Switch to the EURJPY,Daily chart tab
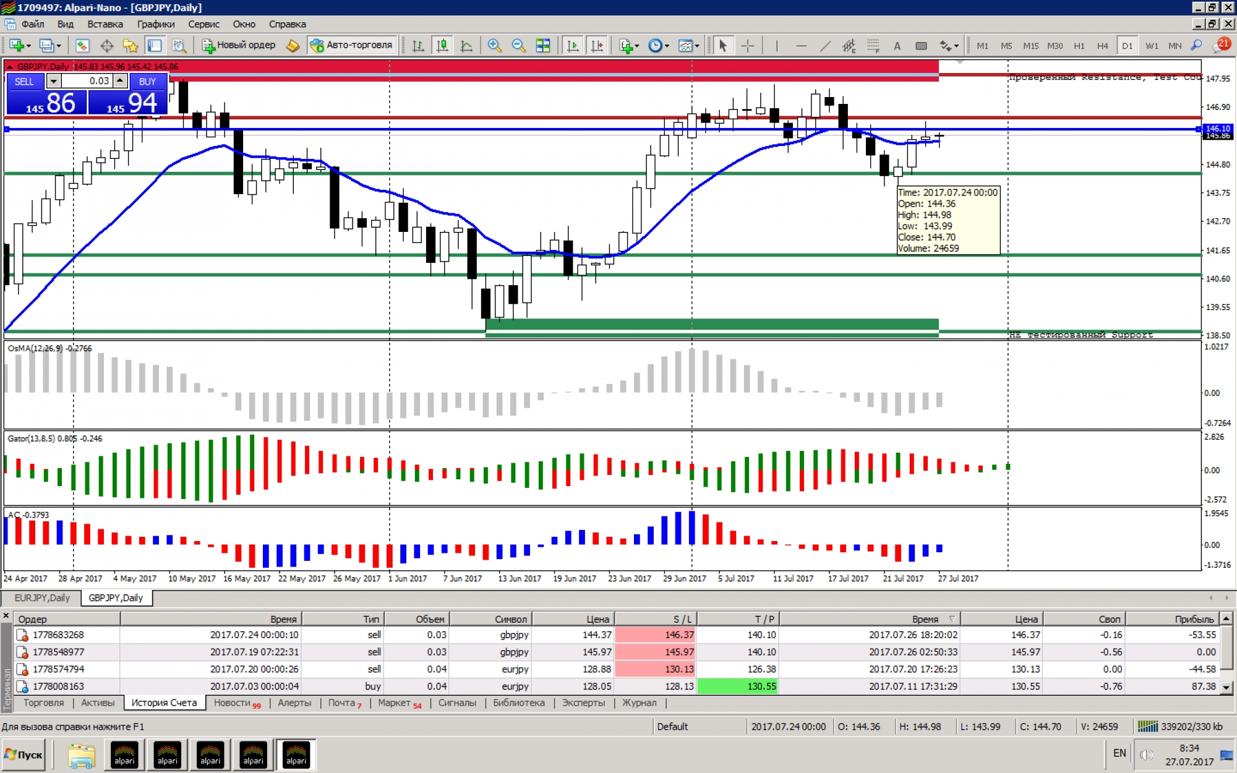The width and height of the screenshot is (1237, 773). [x=42, y=597]
